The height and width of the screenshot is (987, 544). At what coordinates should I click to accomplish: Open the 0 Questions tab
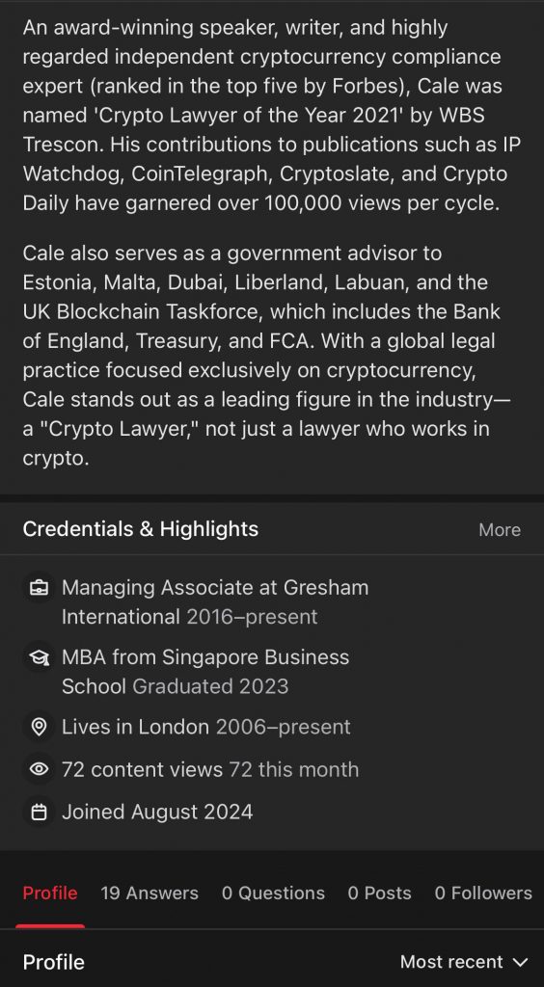tap(273, 893)
